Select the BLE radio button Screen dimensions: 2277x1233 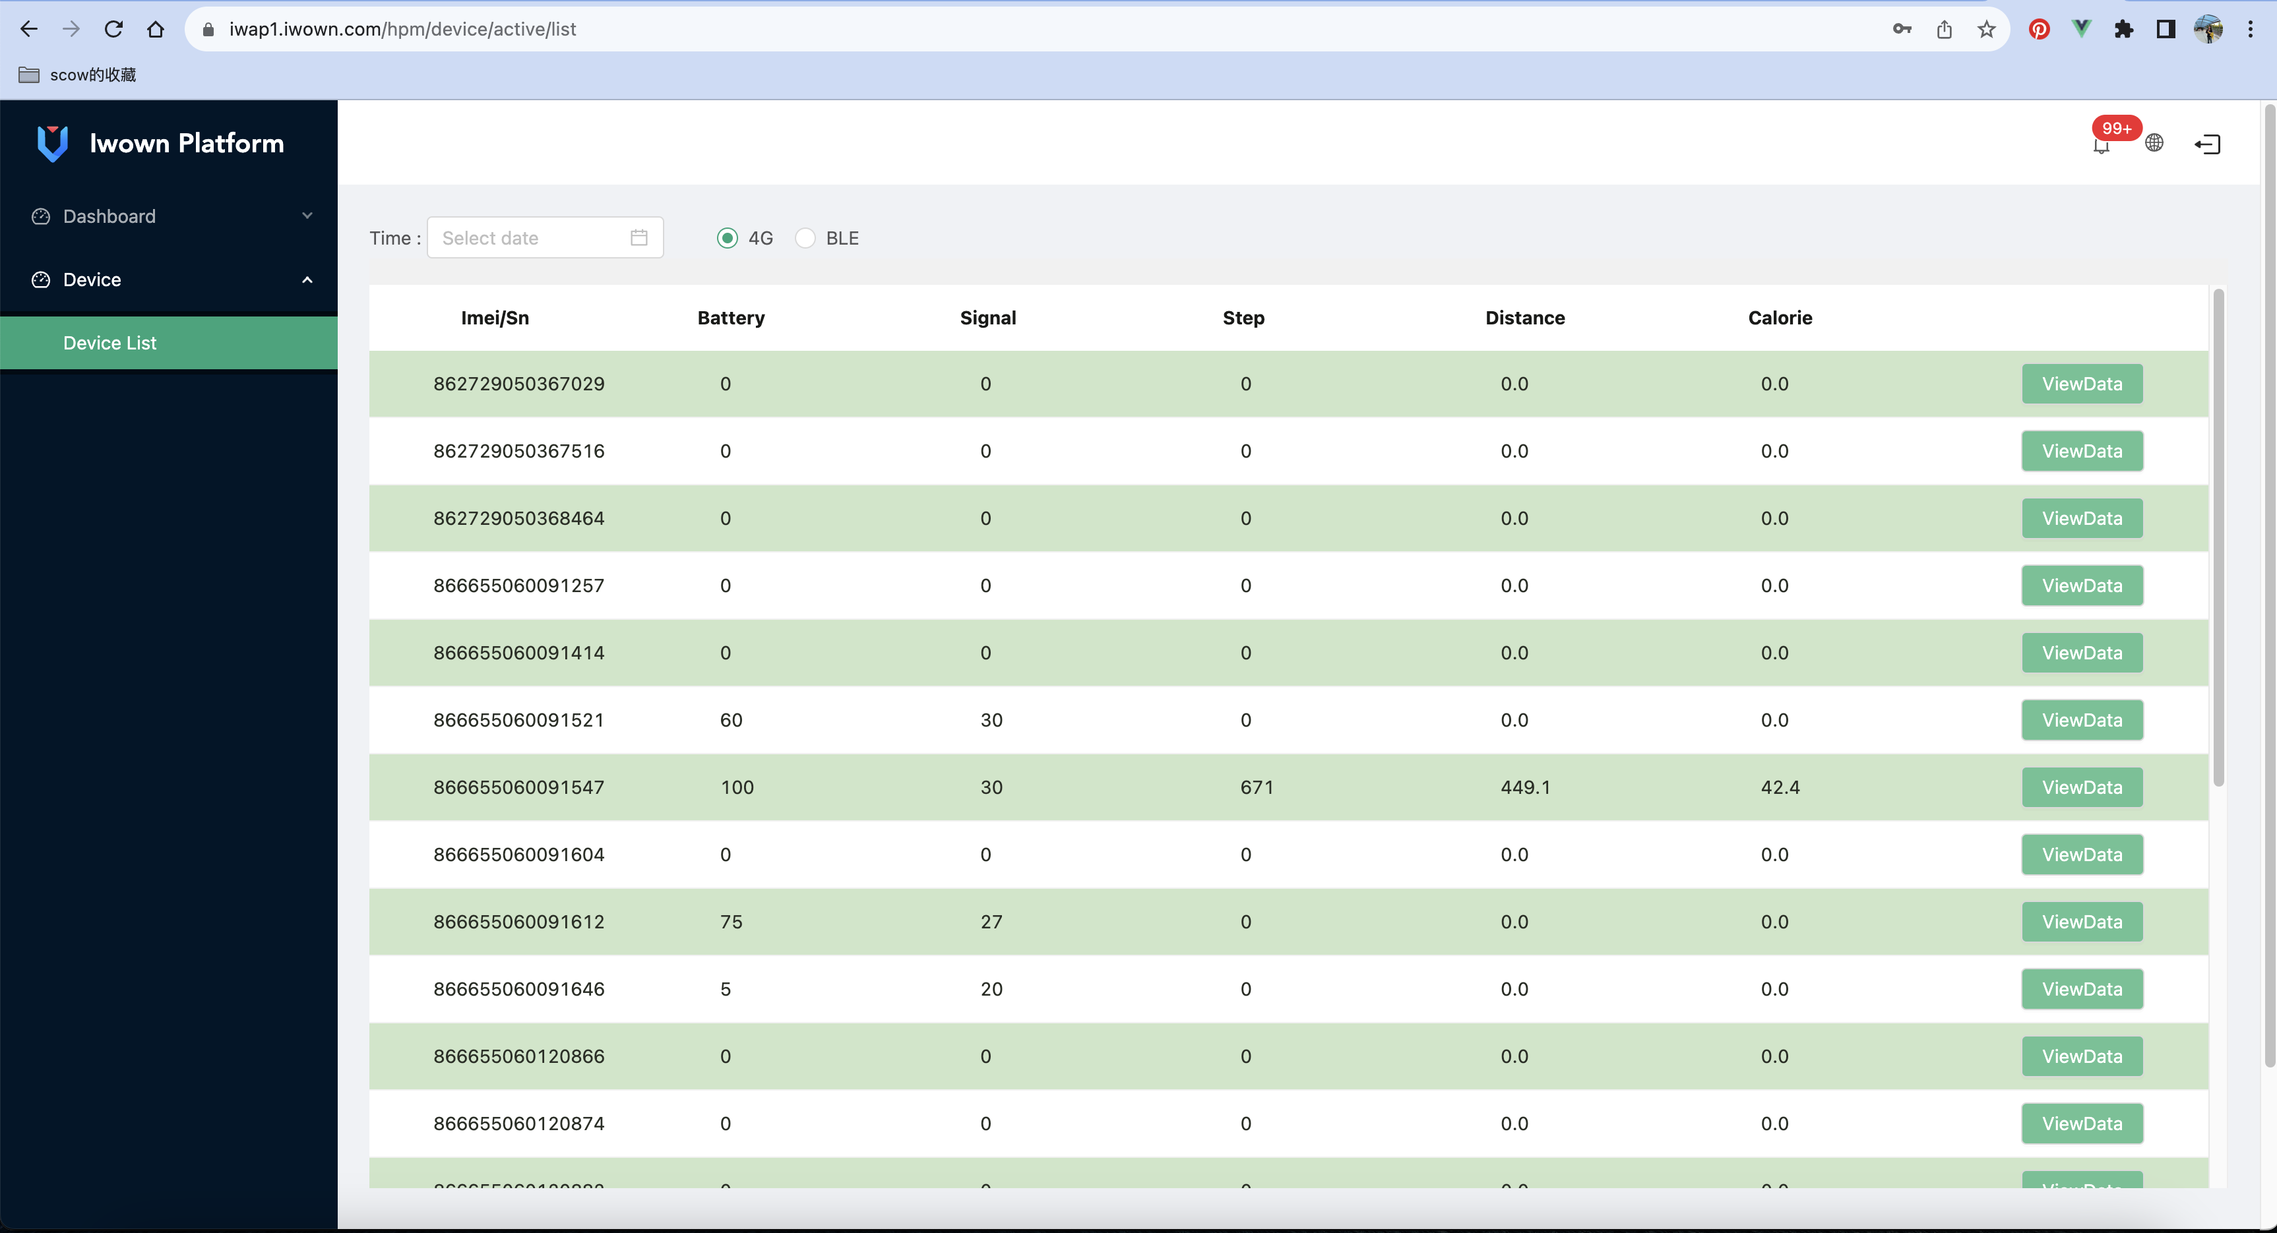(805, 237)
